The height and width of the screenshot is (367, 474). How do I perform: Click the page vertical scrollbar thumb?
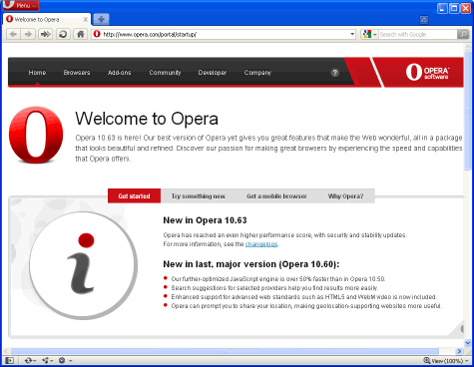[468, 110]
